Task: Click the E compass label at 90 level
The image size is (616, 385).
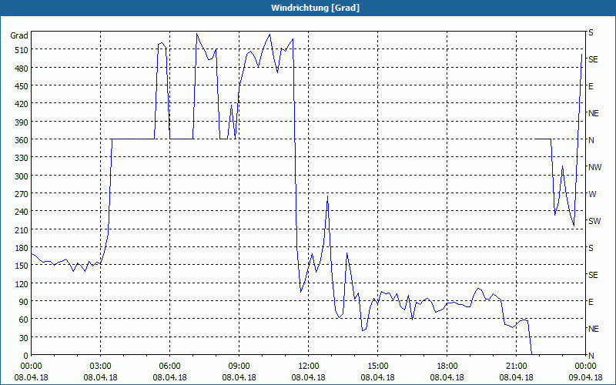Action: pyautogui.click(x=591, y=302)
